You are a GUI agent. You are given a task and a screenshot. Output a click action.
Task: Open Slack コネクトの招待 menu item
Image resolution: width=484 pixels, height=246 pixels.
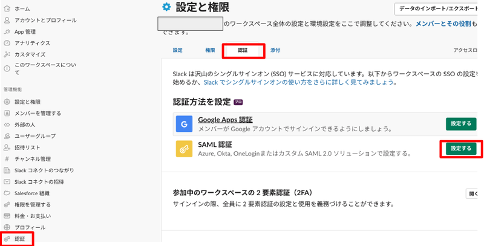pos(39,181)
